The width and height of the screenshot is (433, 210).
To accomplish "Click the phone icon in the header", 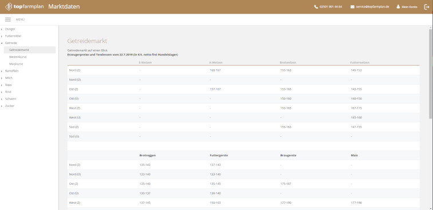I will click(x=316, y=7).
